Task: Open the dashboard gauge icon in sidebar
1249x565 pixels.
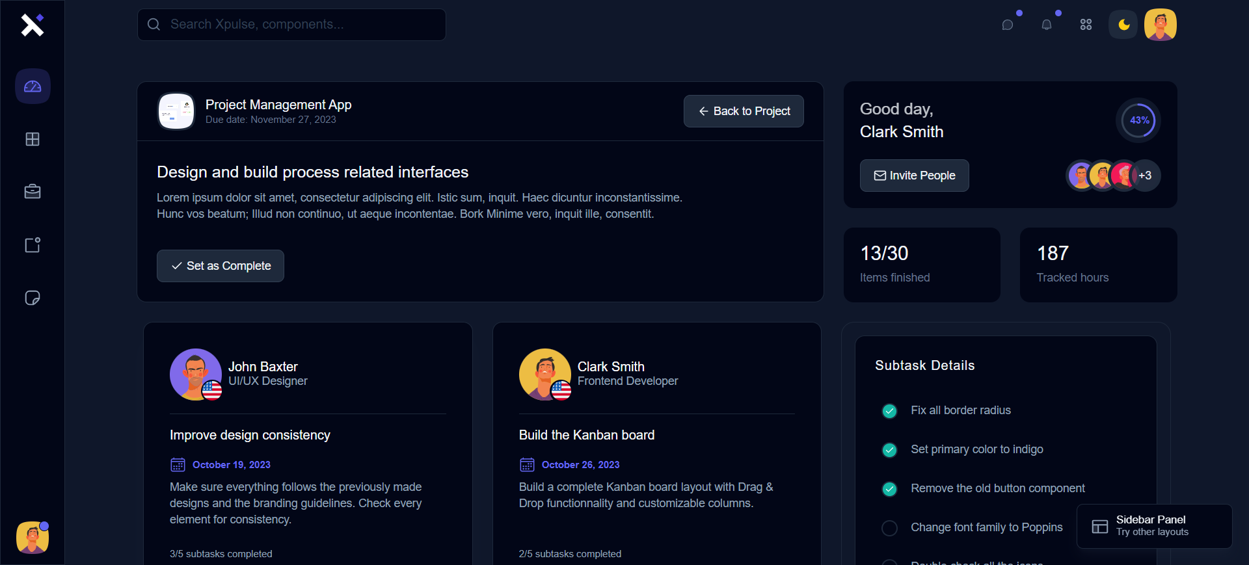Action: pyautogui.click(x=33, y=86)
